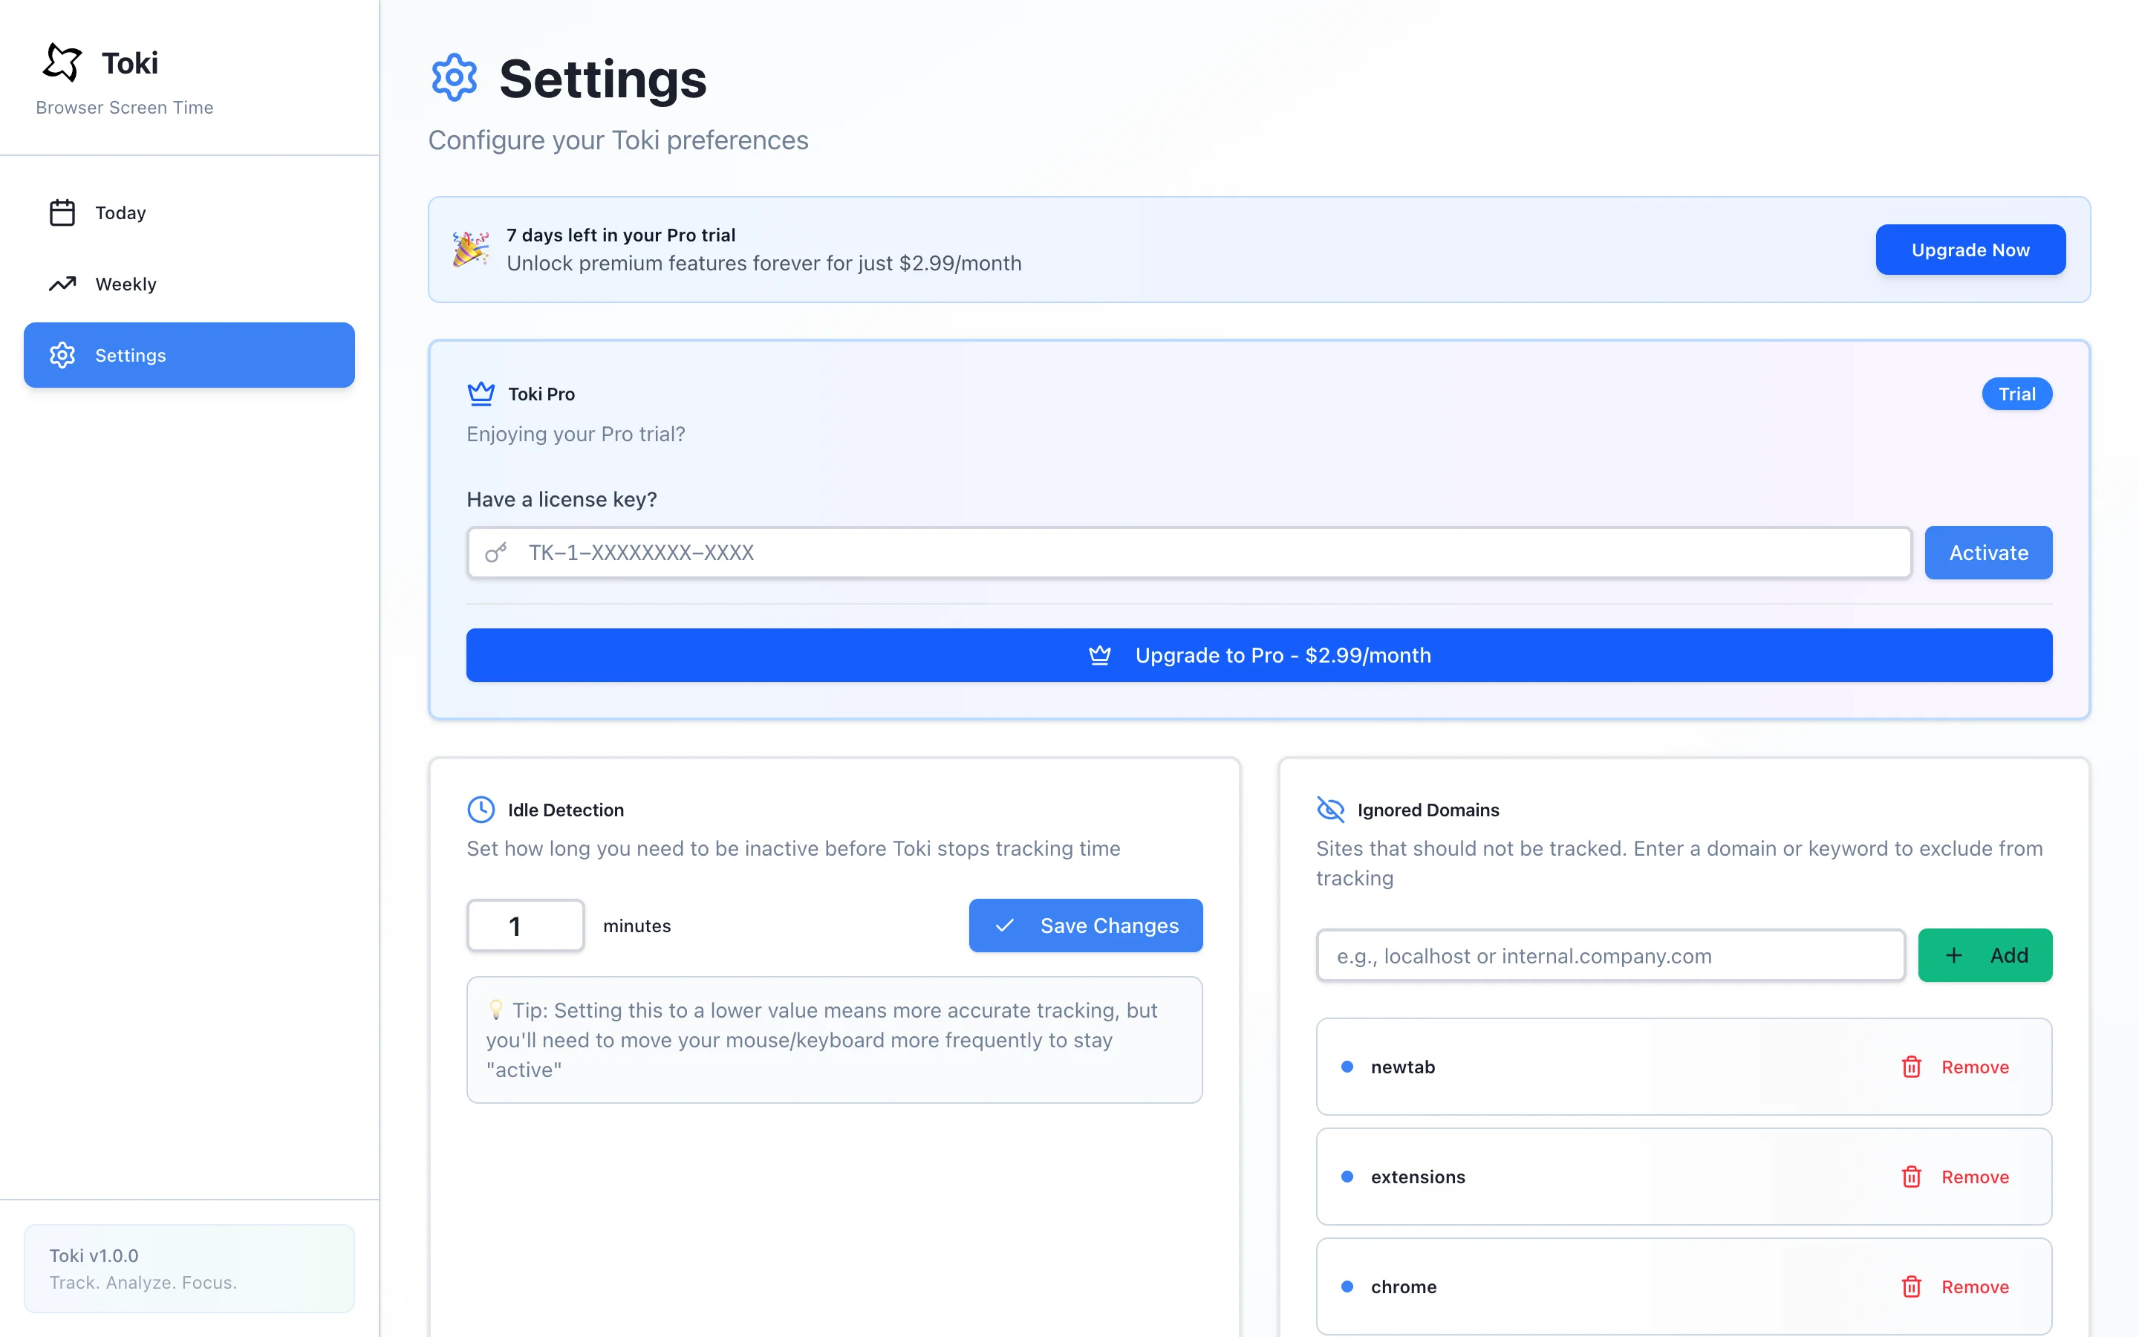Remove the newtab ignored domain
The width and height of the screenshot is (2139, 1337).
click(x=1955, y=1067)
